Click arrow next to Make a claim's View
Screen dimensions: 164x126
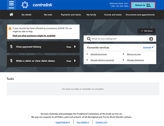click(75, 61)
